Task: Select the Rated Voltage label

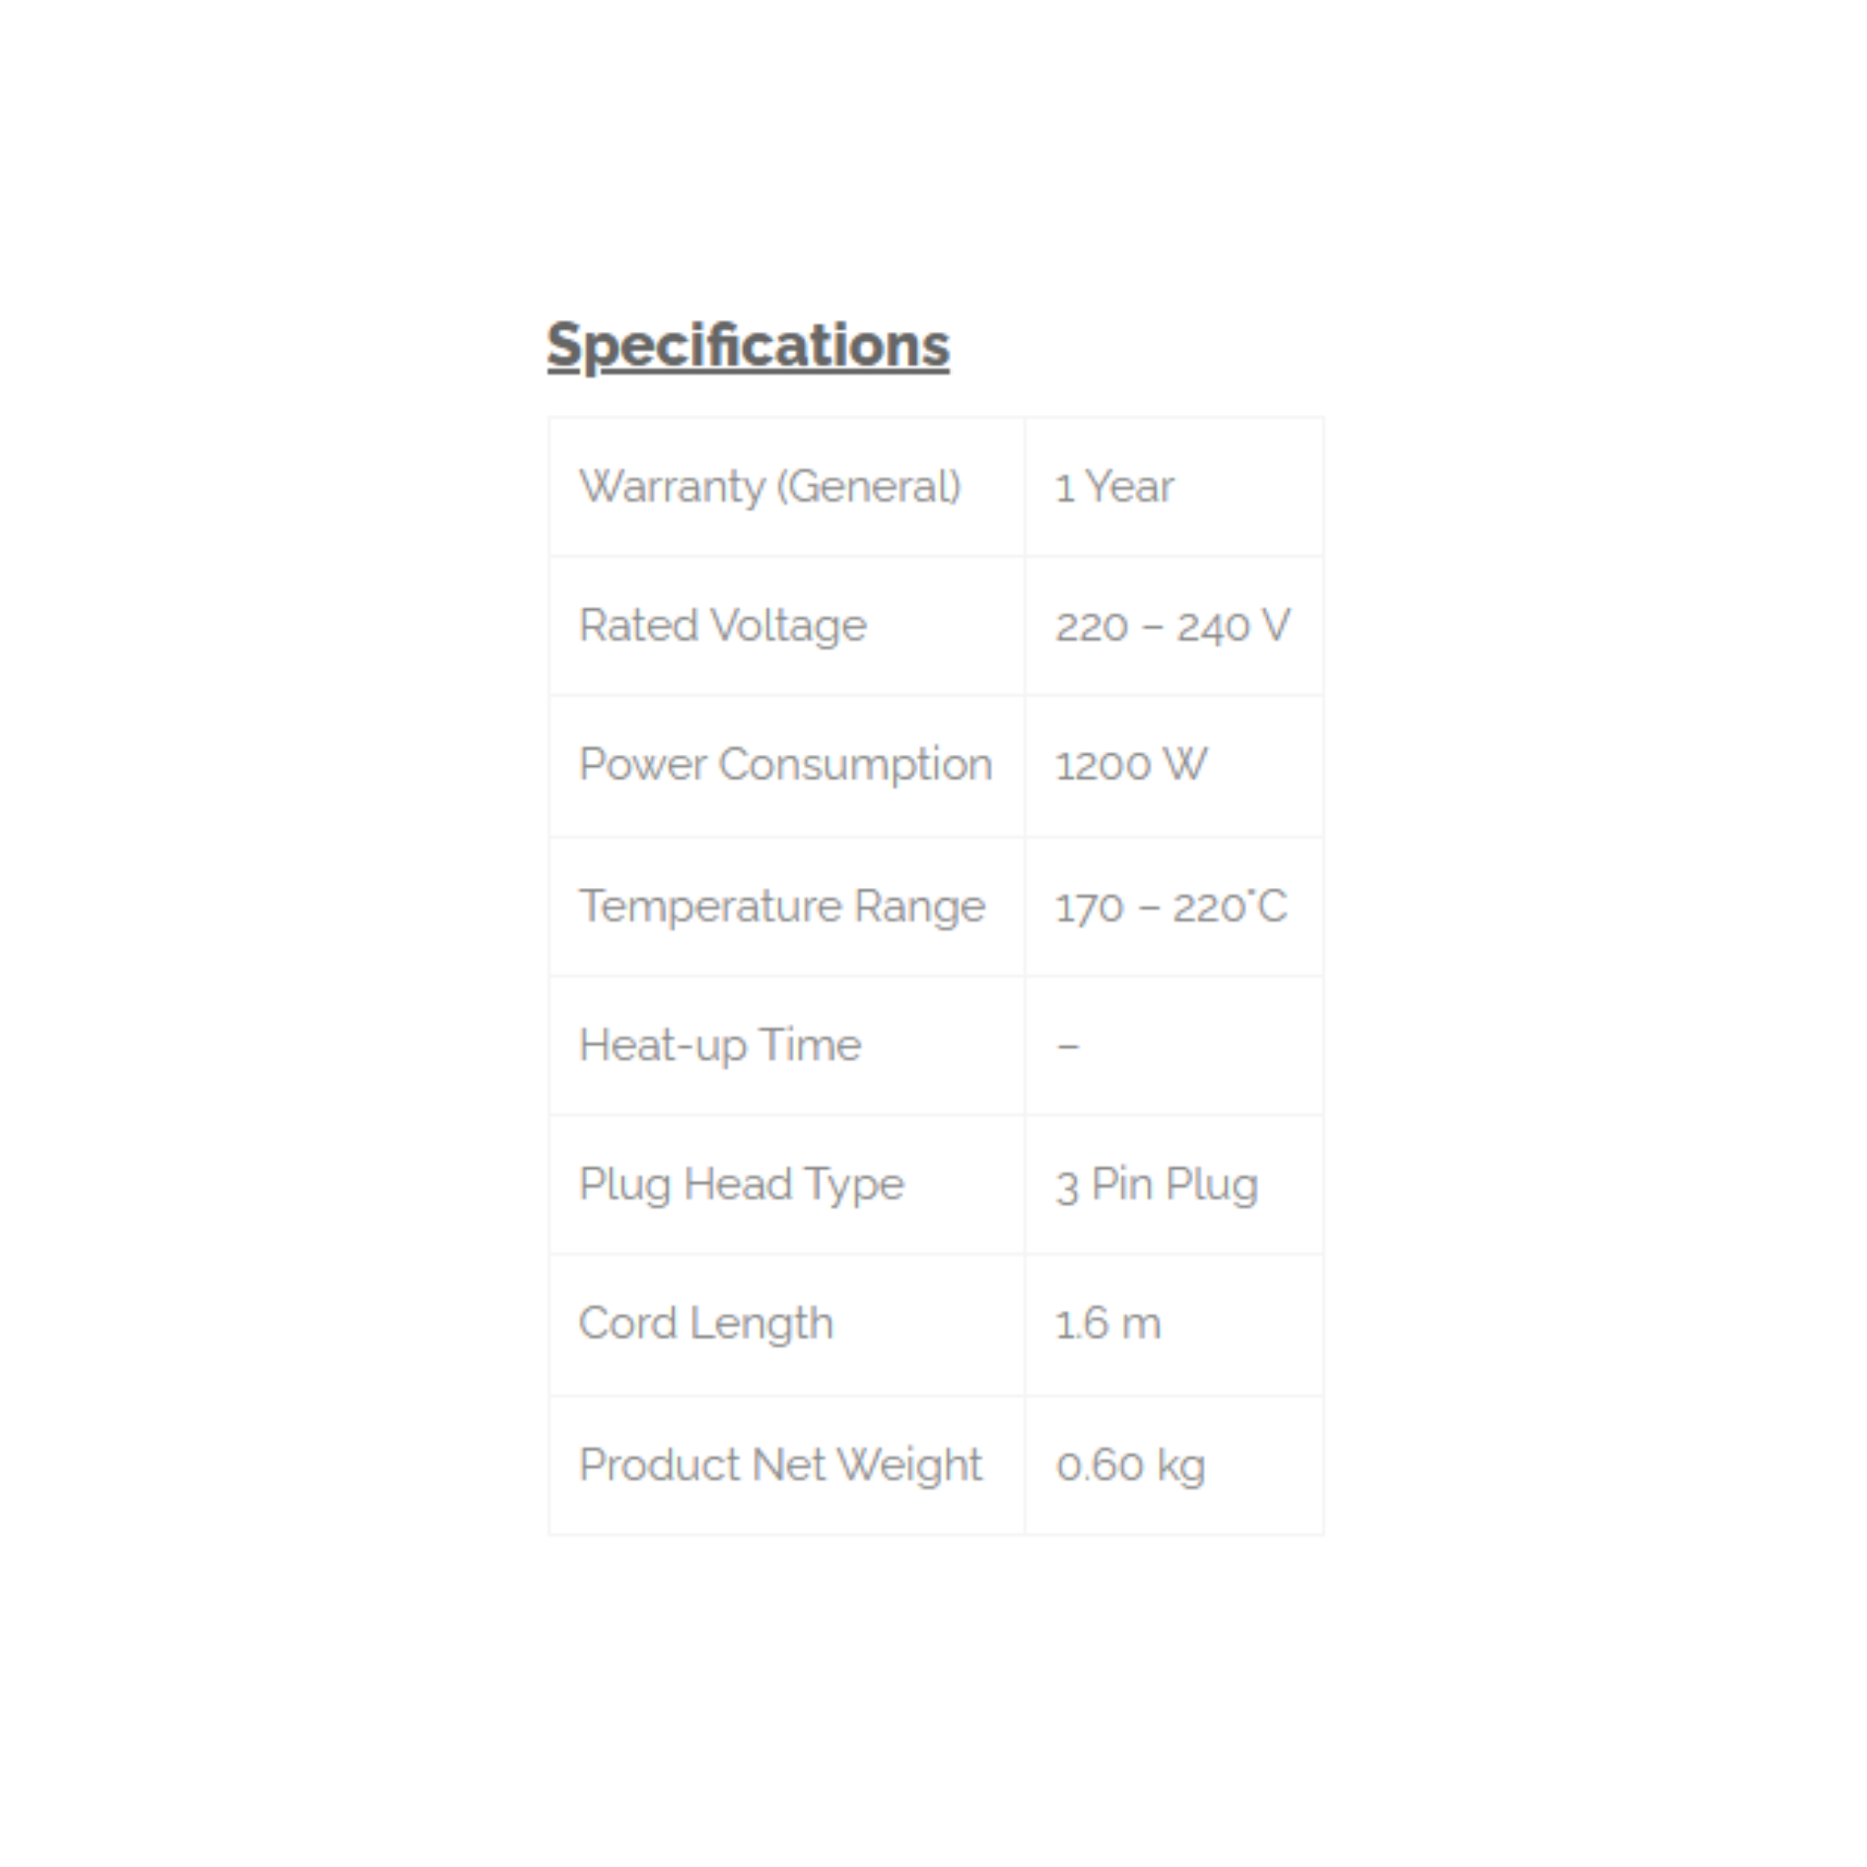Action: point(722,625)
